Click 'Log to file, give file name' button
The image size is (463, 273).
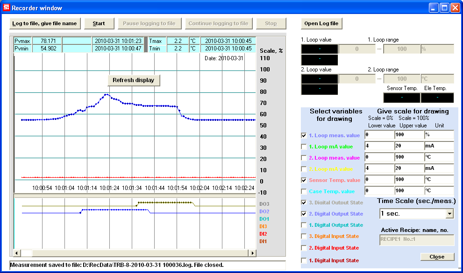pyautogui.click(x=45, y=24)
